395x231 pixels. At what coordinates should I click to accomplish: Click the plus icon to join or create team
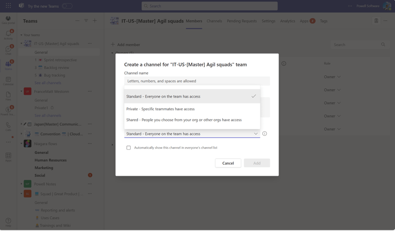tap(95, 20)
